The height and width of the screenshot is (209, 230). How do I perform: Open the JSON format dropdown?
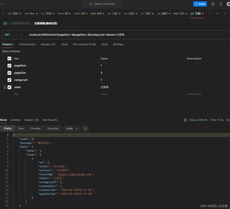click(x=72, y=129)
